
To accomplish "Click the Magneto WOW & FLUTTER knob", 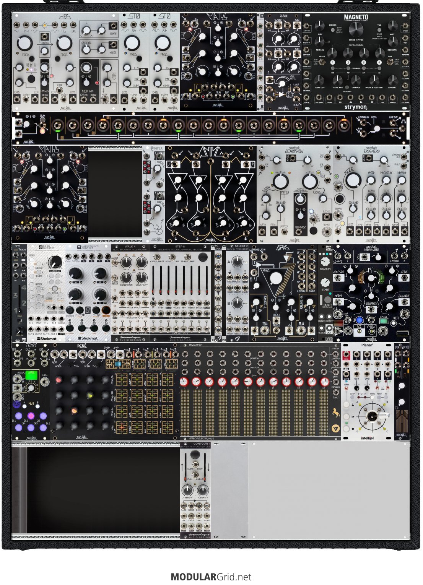I will tap(374, 80).
